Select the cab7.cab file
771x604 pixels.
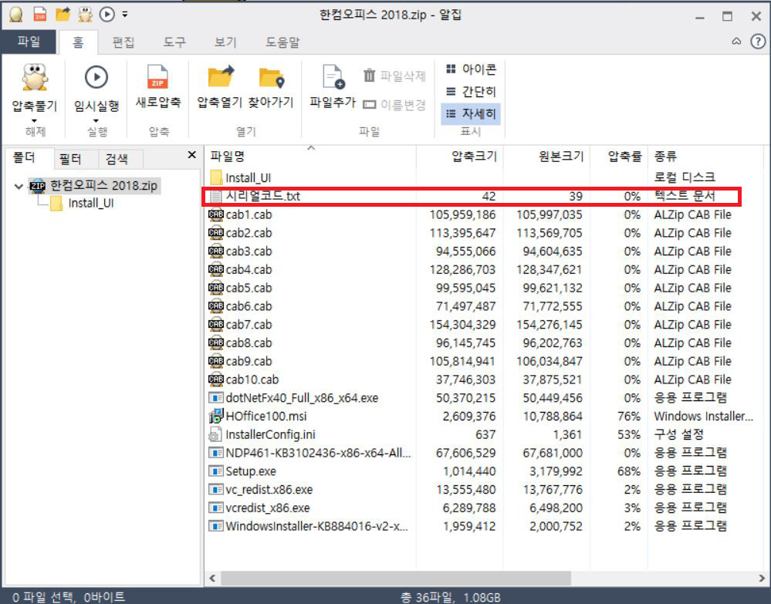[x=241, y=324]
